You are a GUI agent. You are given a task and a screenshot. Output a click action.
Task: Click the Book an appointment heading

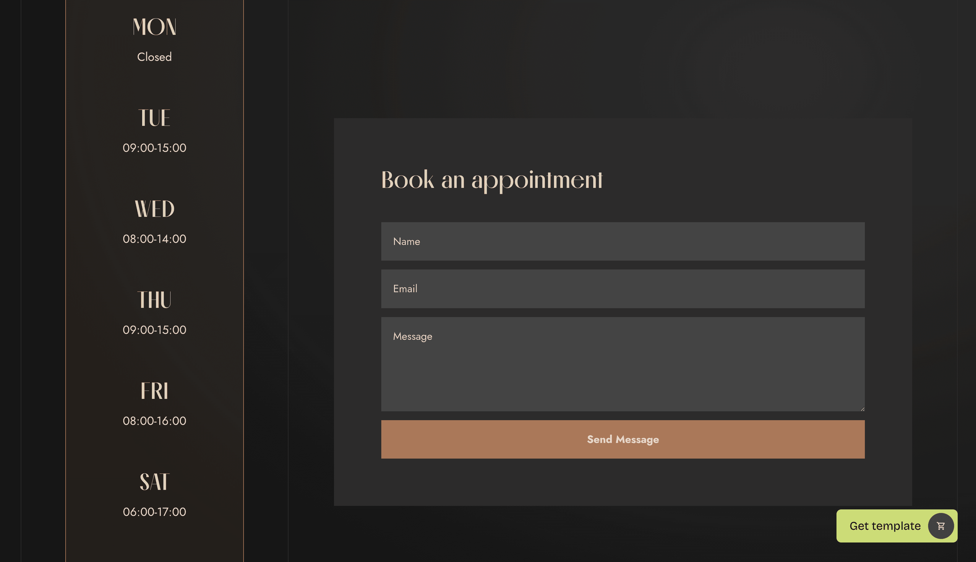[x=492, y=180]
